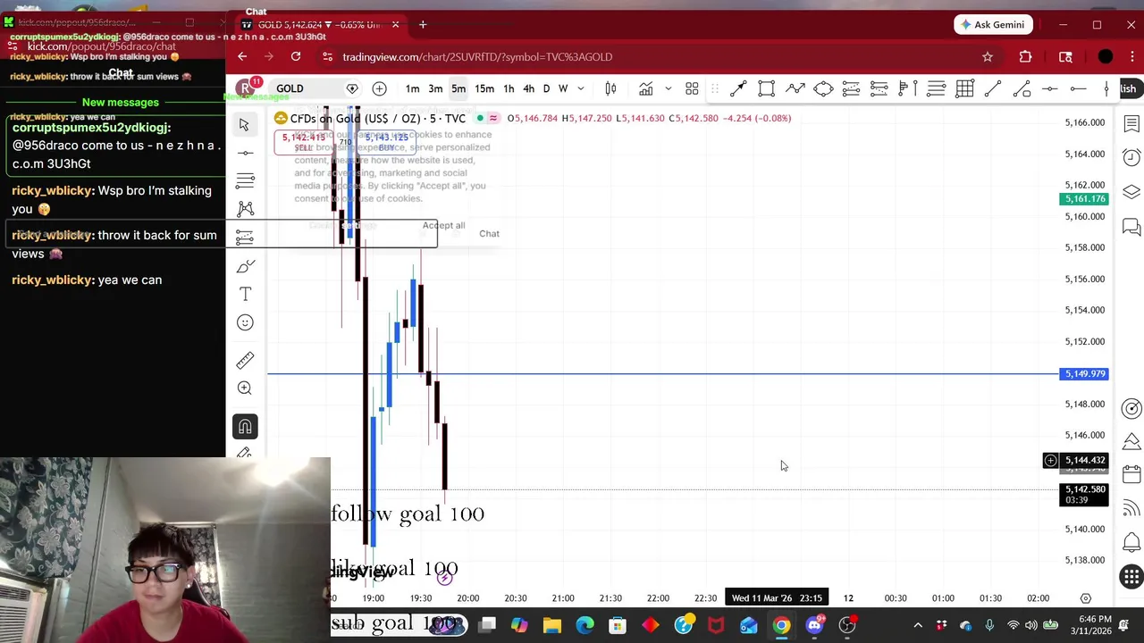
Task: Select the price range favorite tool
Action: 907,88
